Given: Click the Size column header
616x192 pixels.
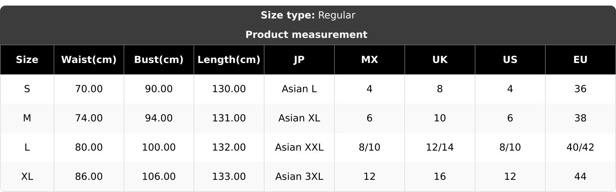Looking at the screenshot, I should pos(27,60).
